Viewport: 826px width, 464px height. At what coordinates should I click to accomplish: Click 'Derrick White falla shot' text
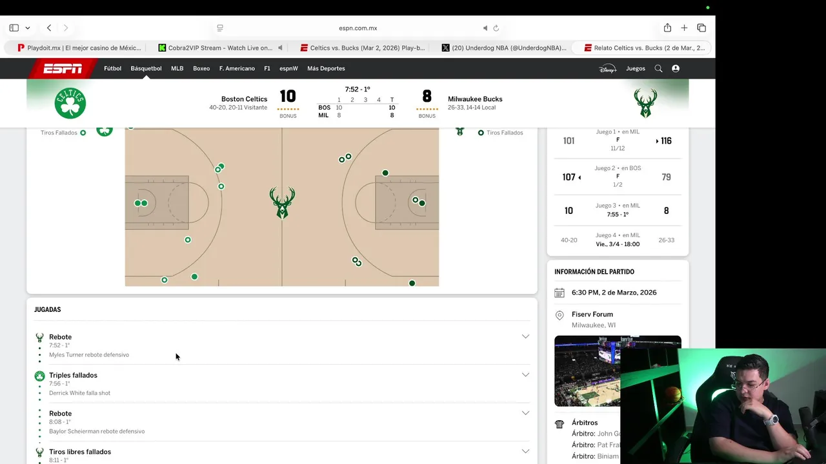[x=79, y=393]
